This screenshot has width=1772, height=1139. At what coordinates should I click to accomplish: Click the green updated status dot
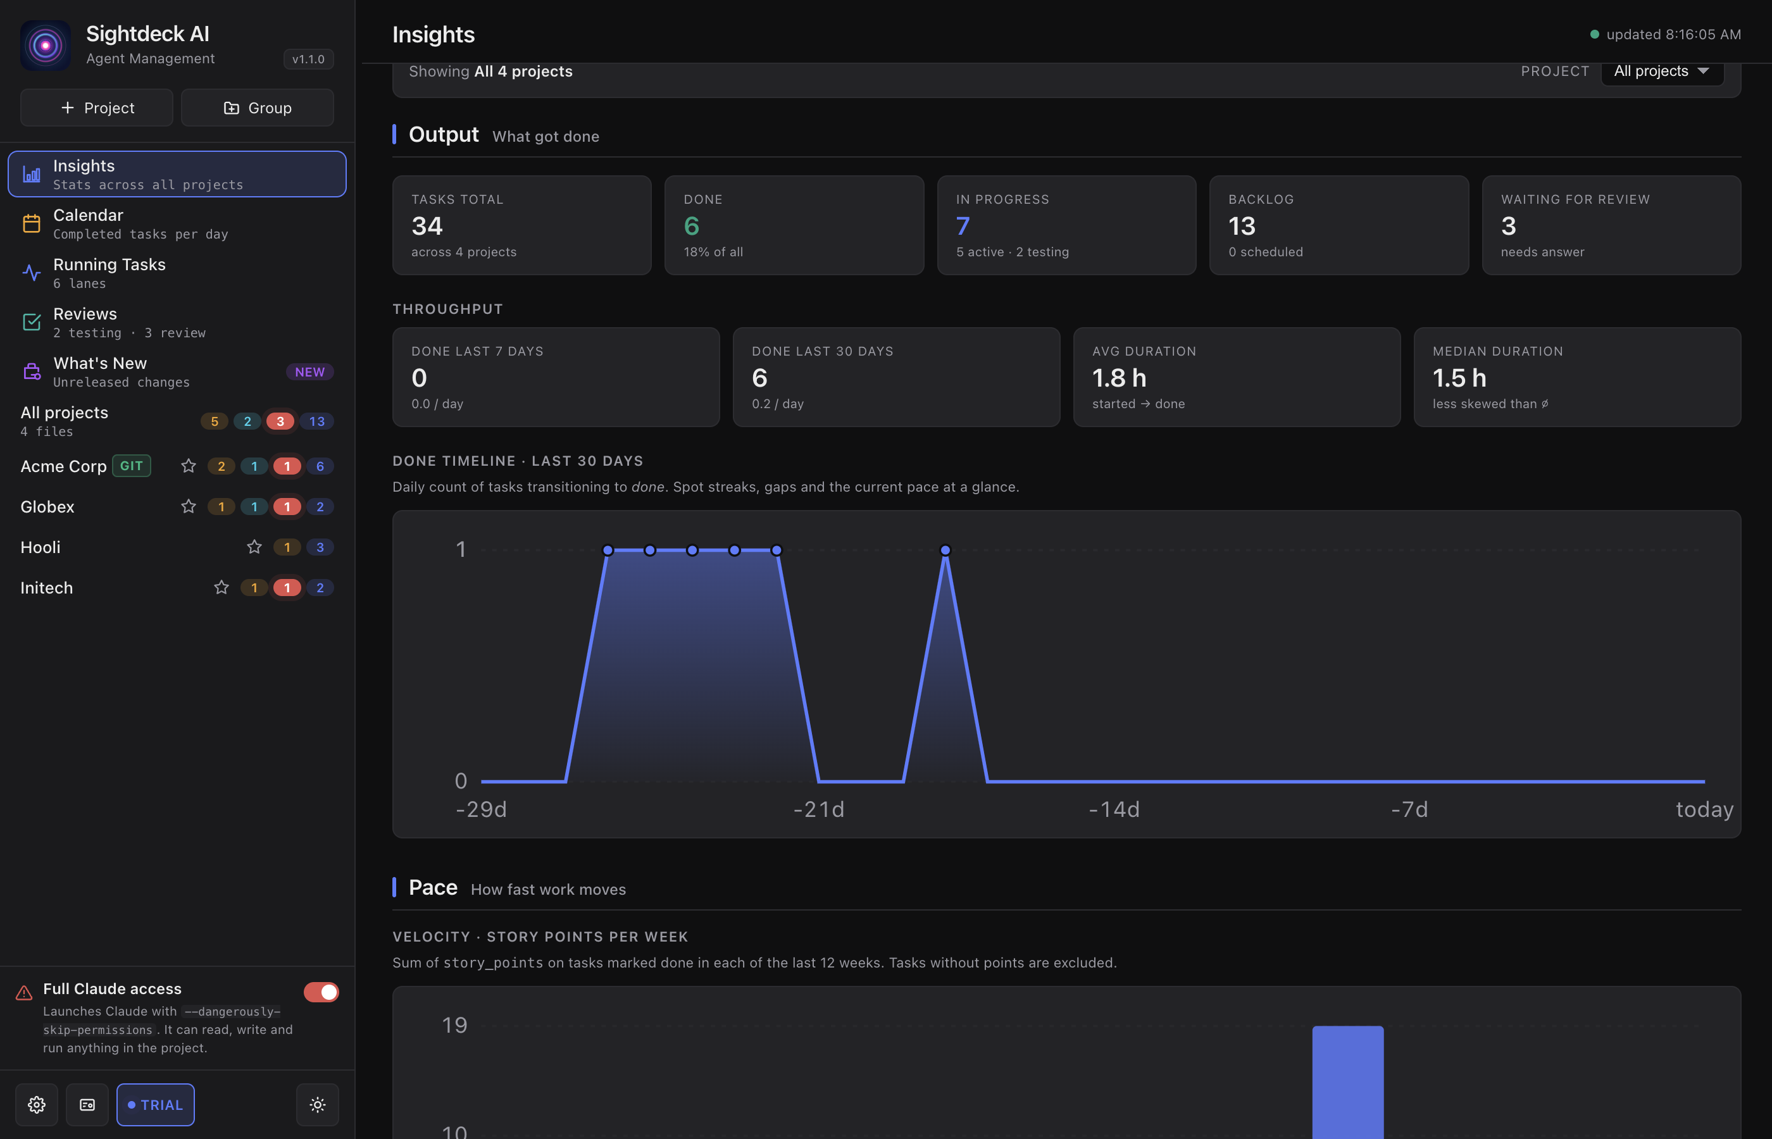click(x=1595, y=35)
